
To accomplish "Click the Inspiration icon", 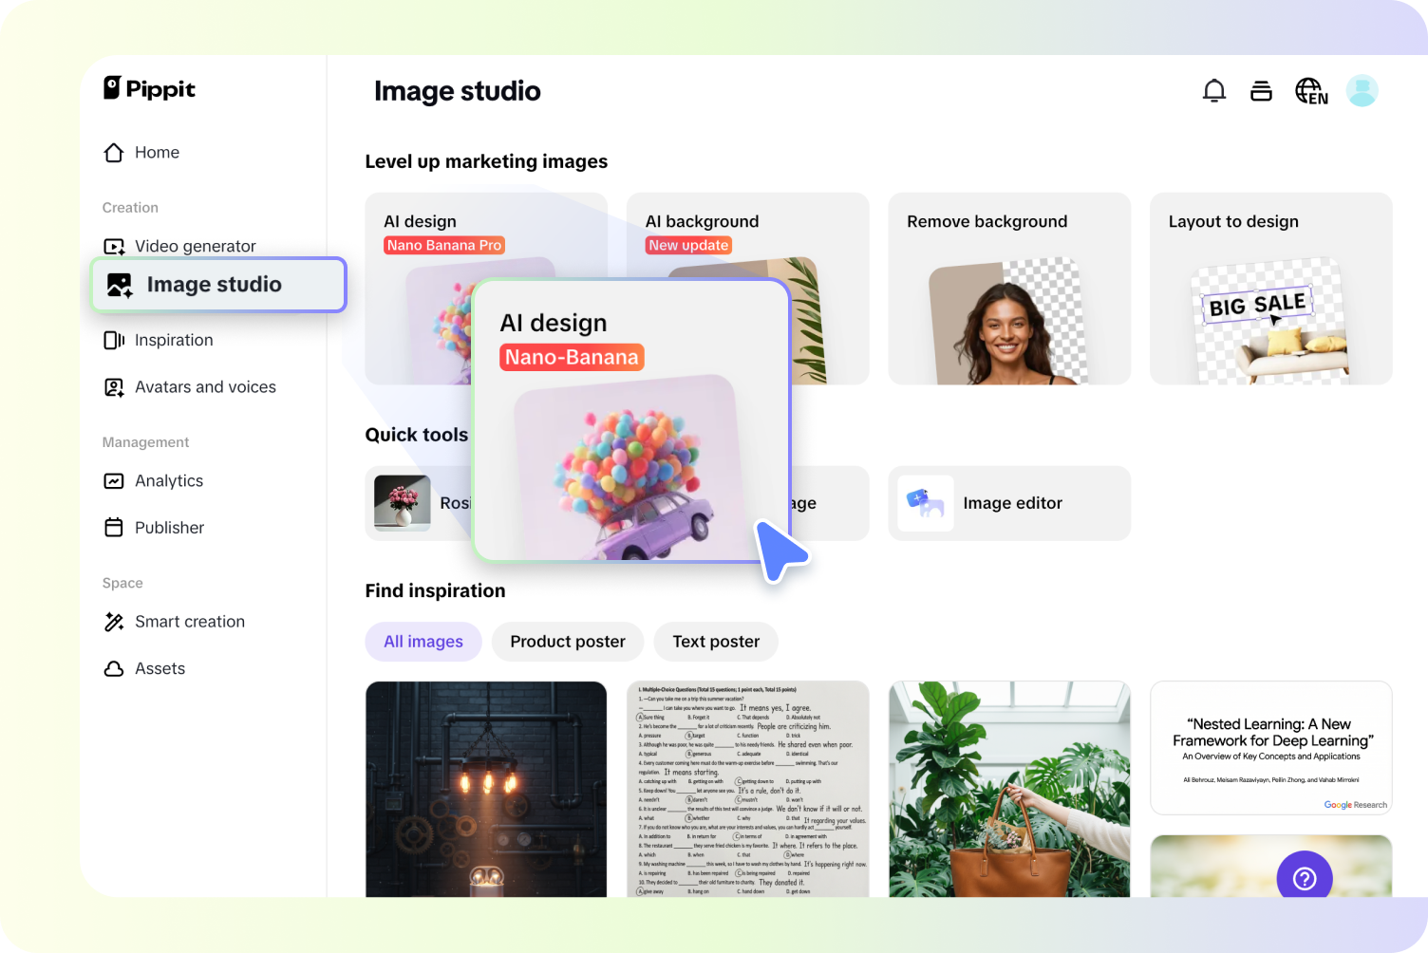I will (x=114, y=340).
